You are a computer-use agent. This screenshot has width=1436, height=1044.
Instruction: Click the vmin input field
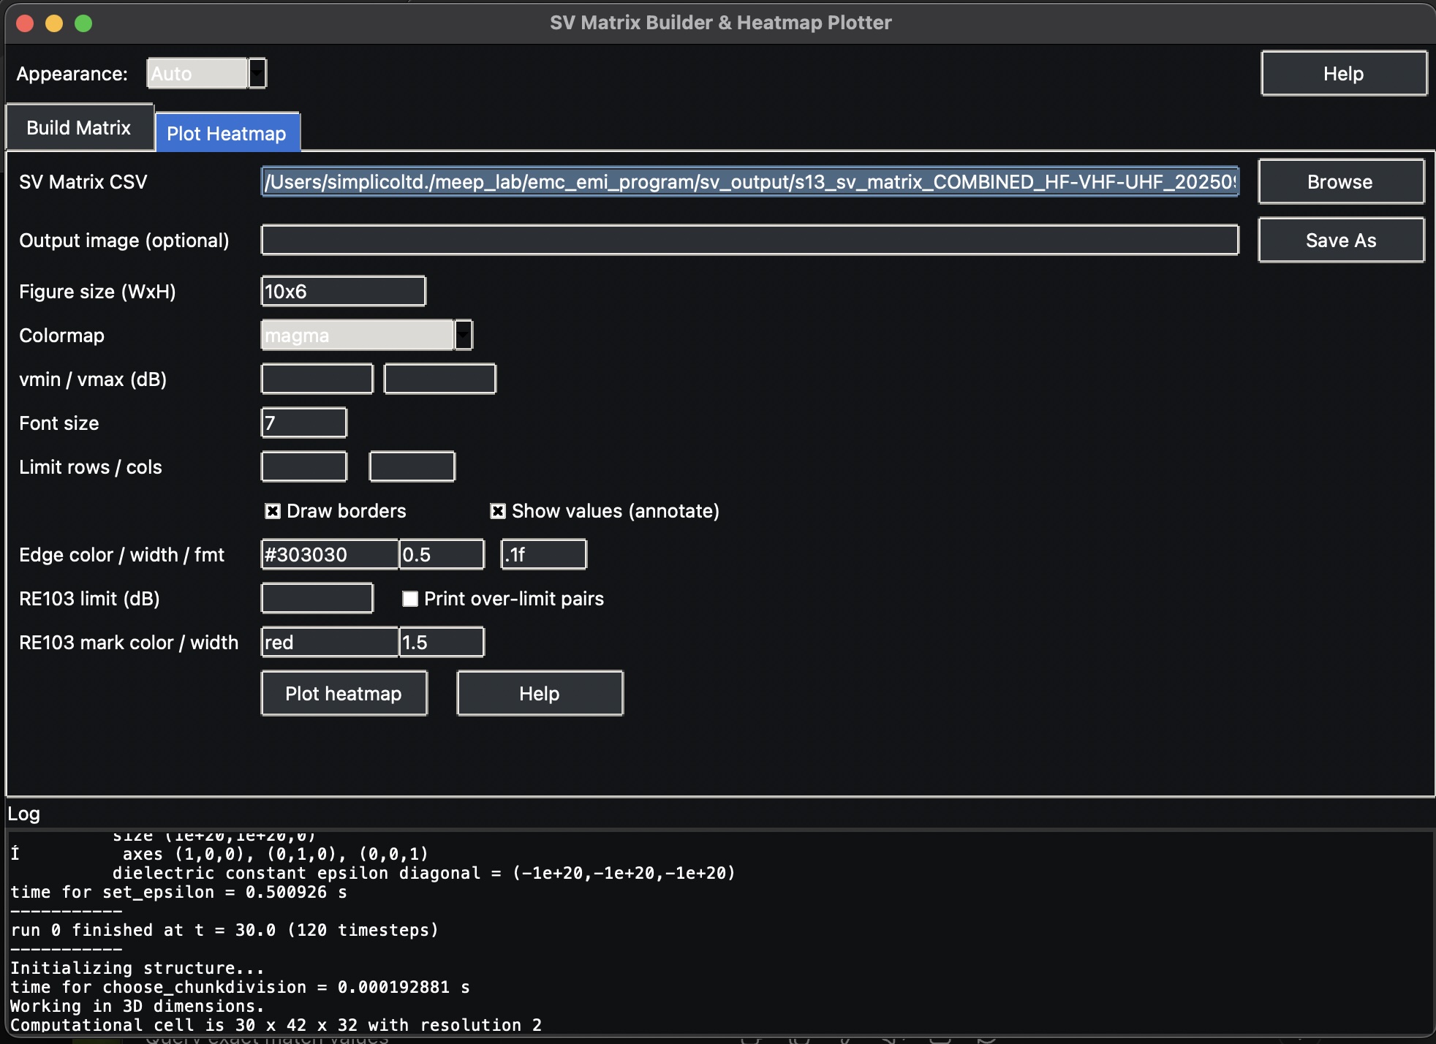click(317, 379)
